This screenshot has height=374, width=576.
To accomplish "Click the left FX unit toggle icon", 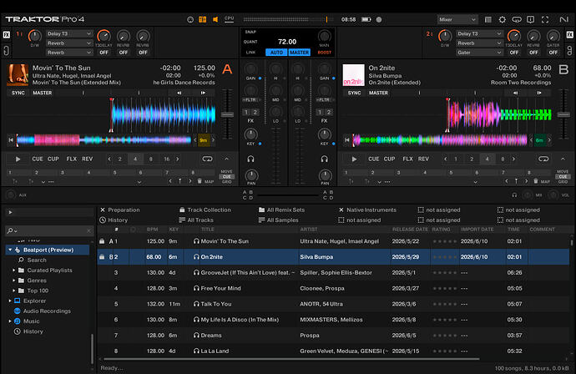I will pyautogui.click(x=7, y=35).
